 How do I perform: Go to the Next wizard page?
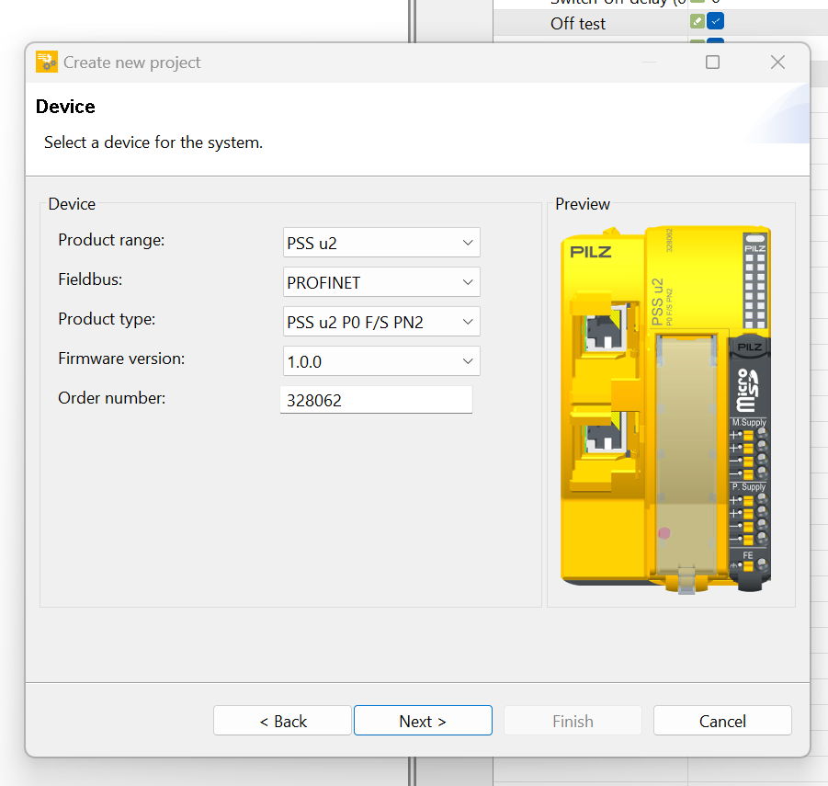click(x=423, y=721)
